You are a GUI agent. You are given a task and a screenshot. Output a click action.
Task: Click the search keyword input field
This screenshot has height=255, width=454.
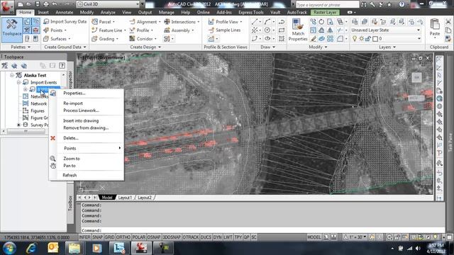[327, 5]
